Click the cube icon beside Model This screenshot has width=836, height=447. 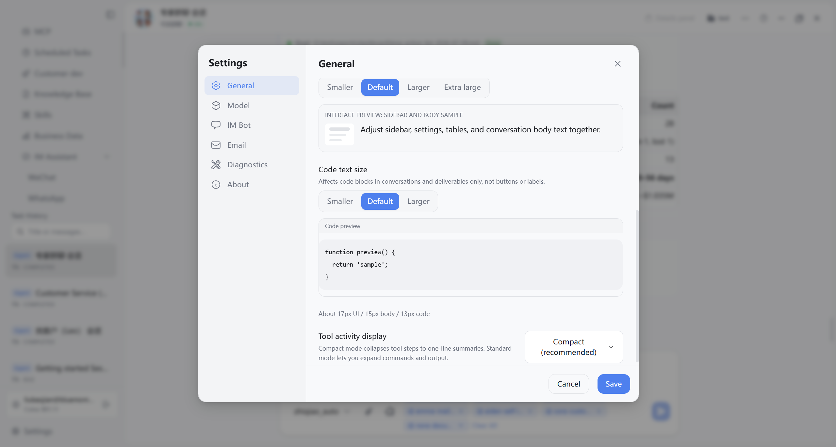(x=216, y=106)
